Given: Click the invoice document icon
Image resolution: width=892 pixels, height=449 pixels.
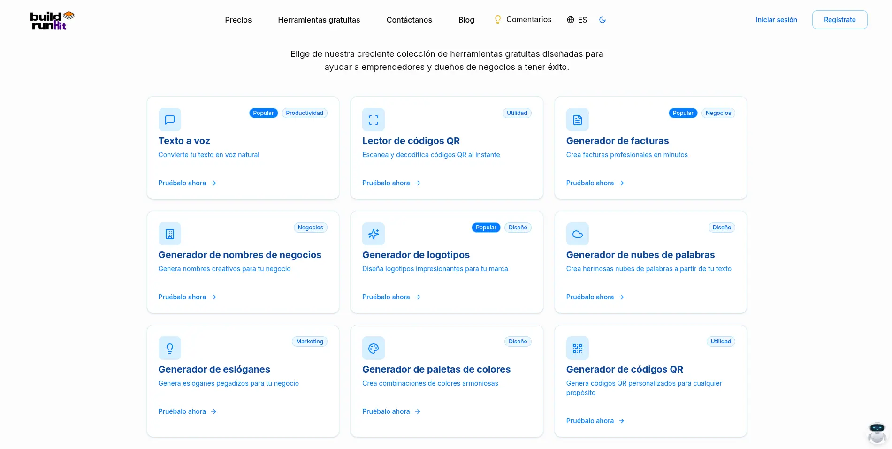Looking at the screenshot, I should (x=577, y=120).
